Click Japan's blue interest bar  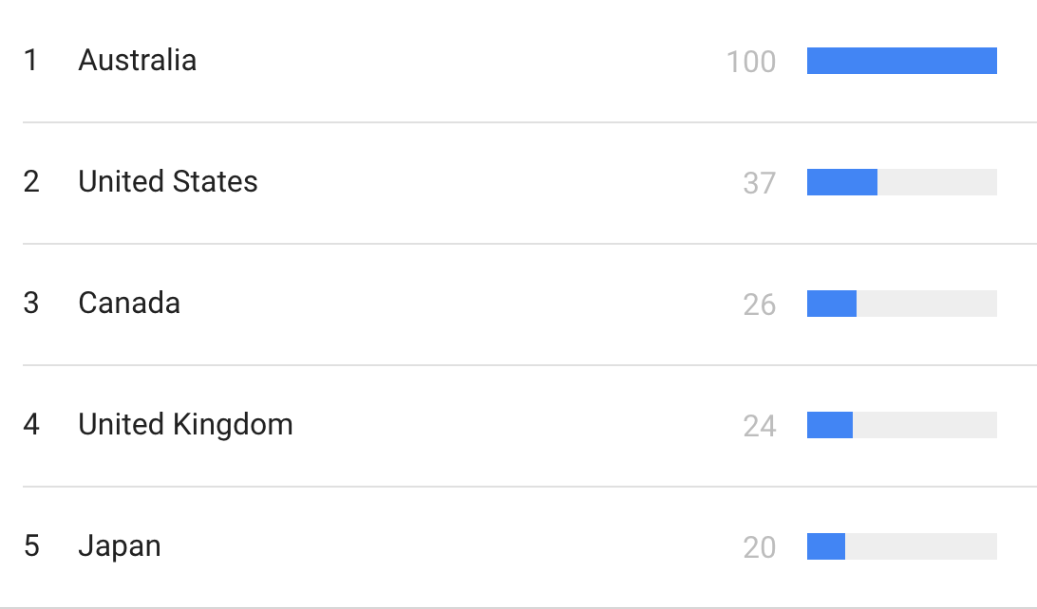point(825,547)
